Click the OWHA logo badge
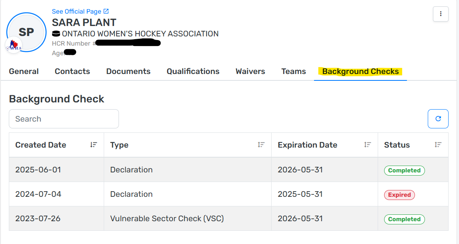This screenshot has width=459, height=244. (x=13, y=46)
